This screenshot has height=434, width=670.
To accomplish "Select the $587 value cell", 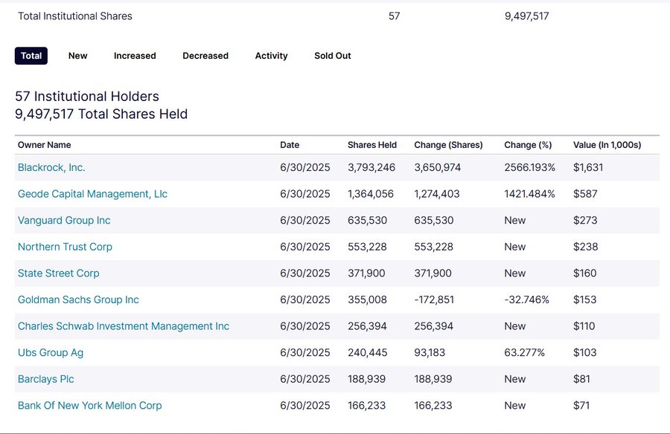I will 585,194.
